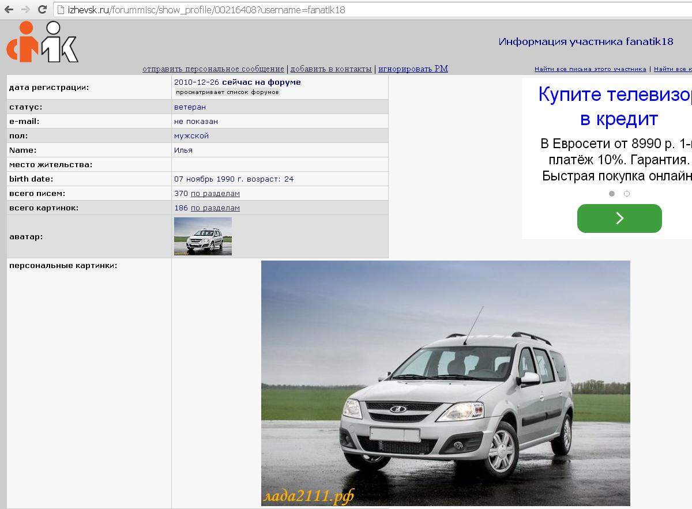Click 'добавить в контакты' link
The image size is (692, 509).
click(330, 69)
